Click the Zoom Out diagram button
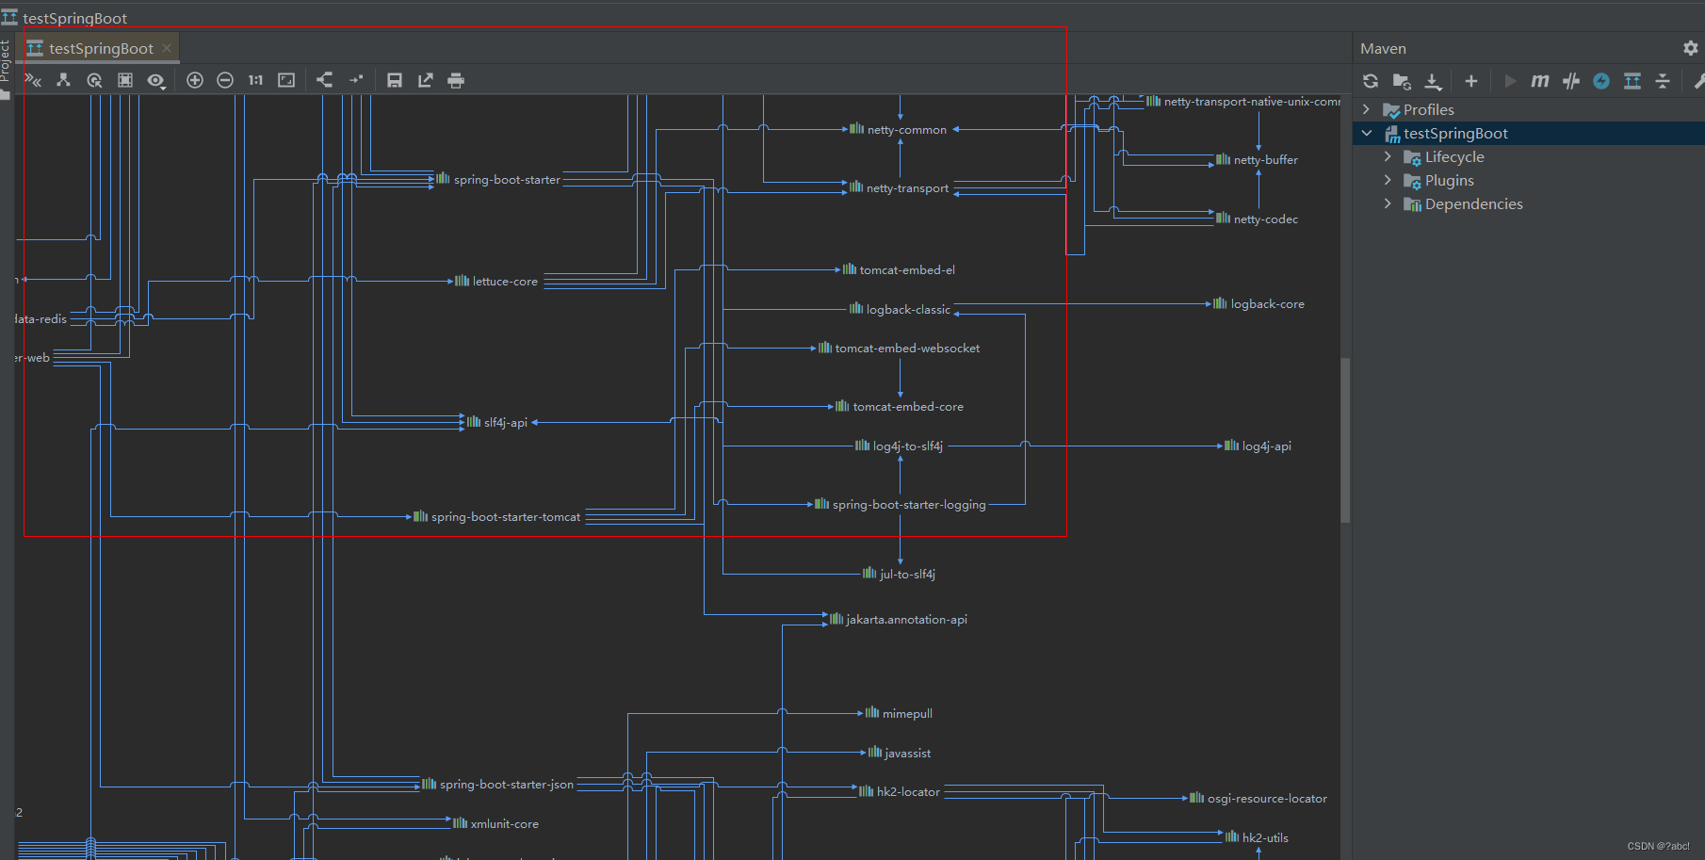Screen dimensions: 1705x860 coord(225,80)
